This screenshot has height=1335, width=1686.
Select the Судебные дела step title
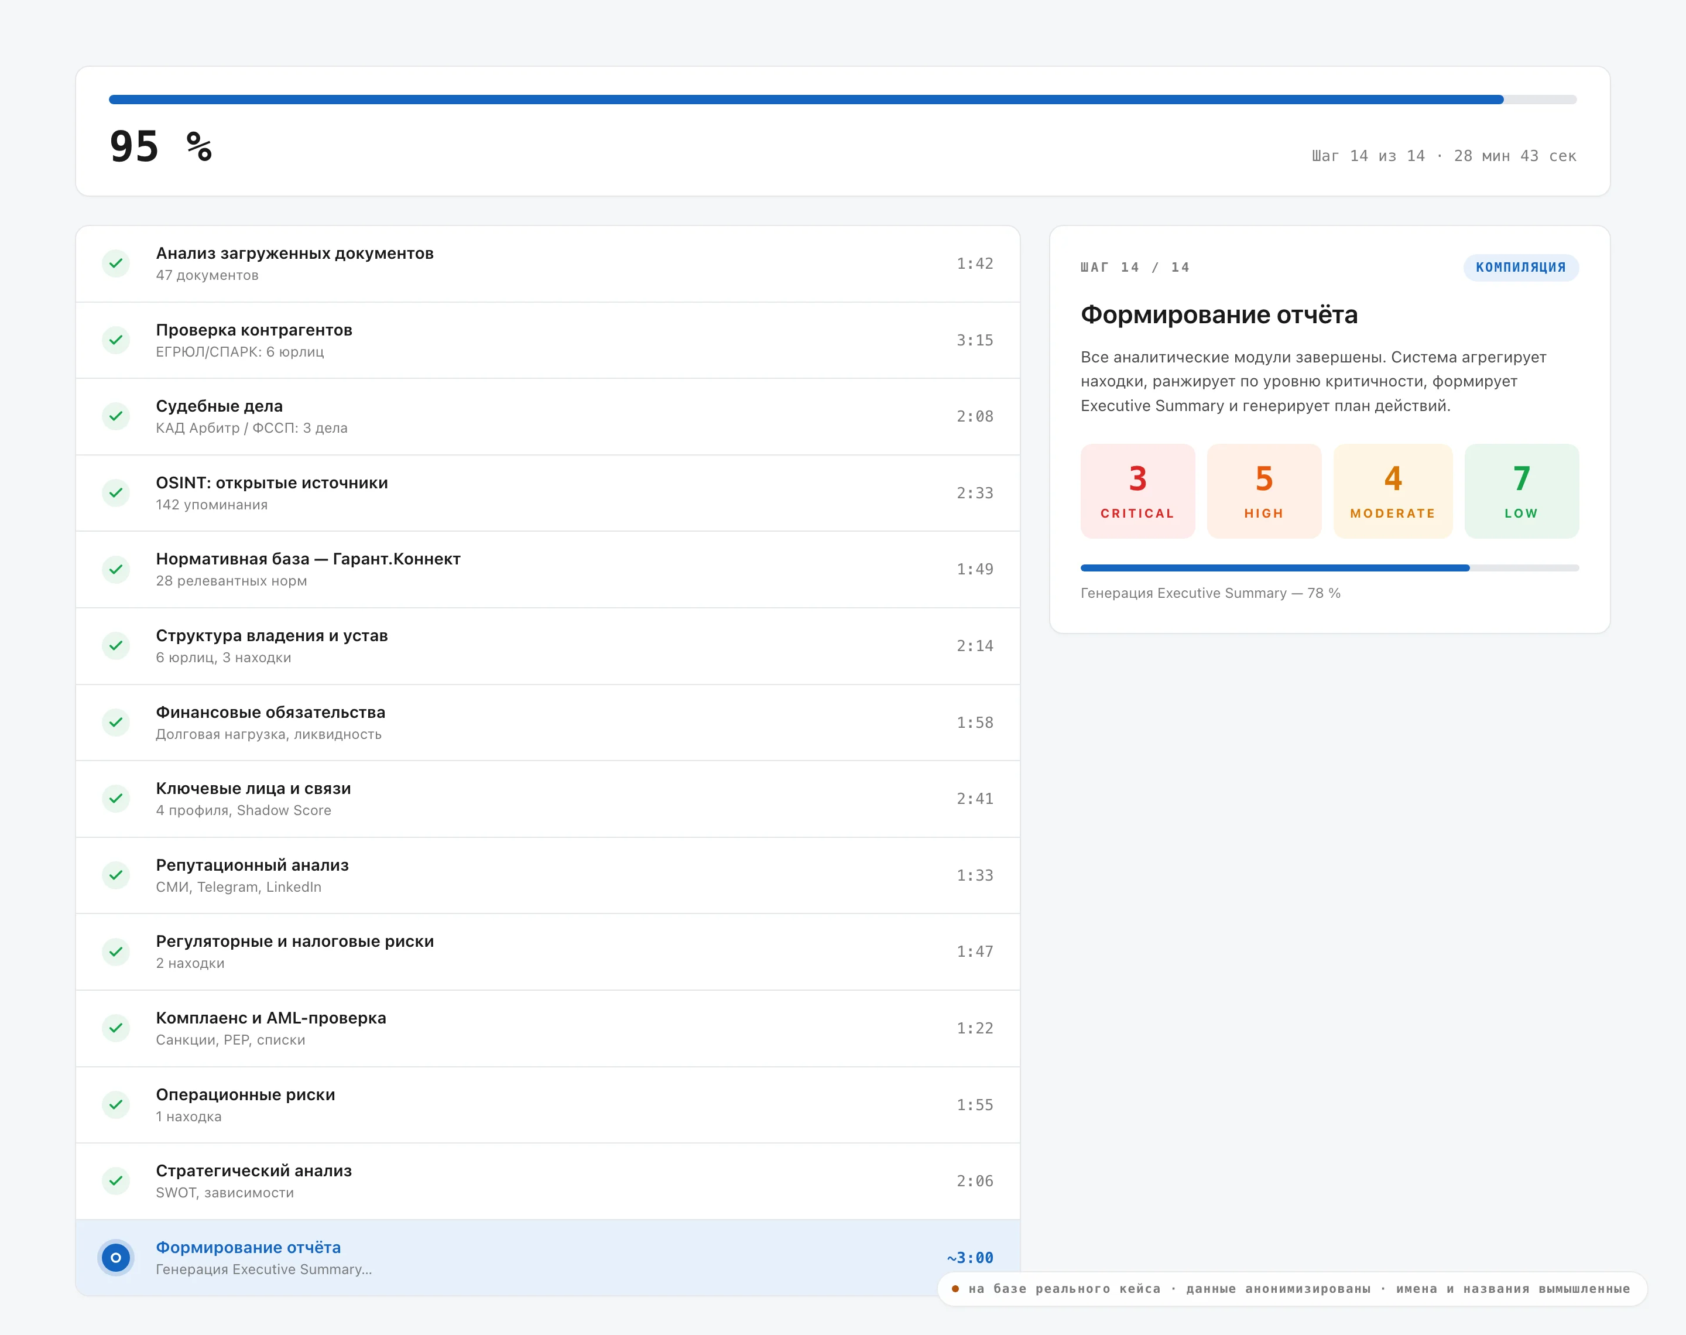click(x=219, y=406)
